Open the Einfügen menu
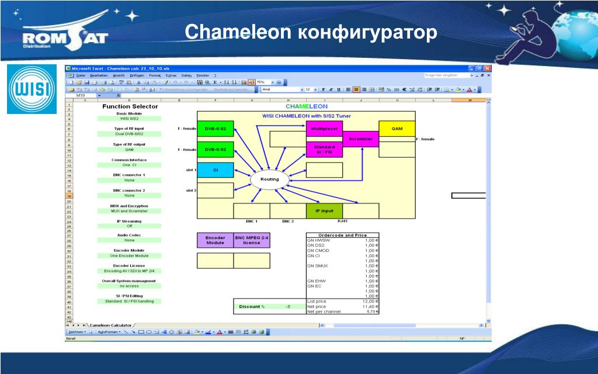Image resolution: width=598 pixels, height=374 pixels. [x=137, y=75]
